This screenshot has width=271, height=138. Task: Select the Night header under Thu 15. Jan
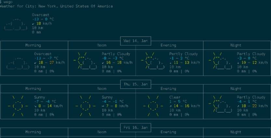pyautogui.click(x=236, y=89)
